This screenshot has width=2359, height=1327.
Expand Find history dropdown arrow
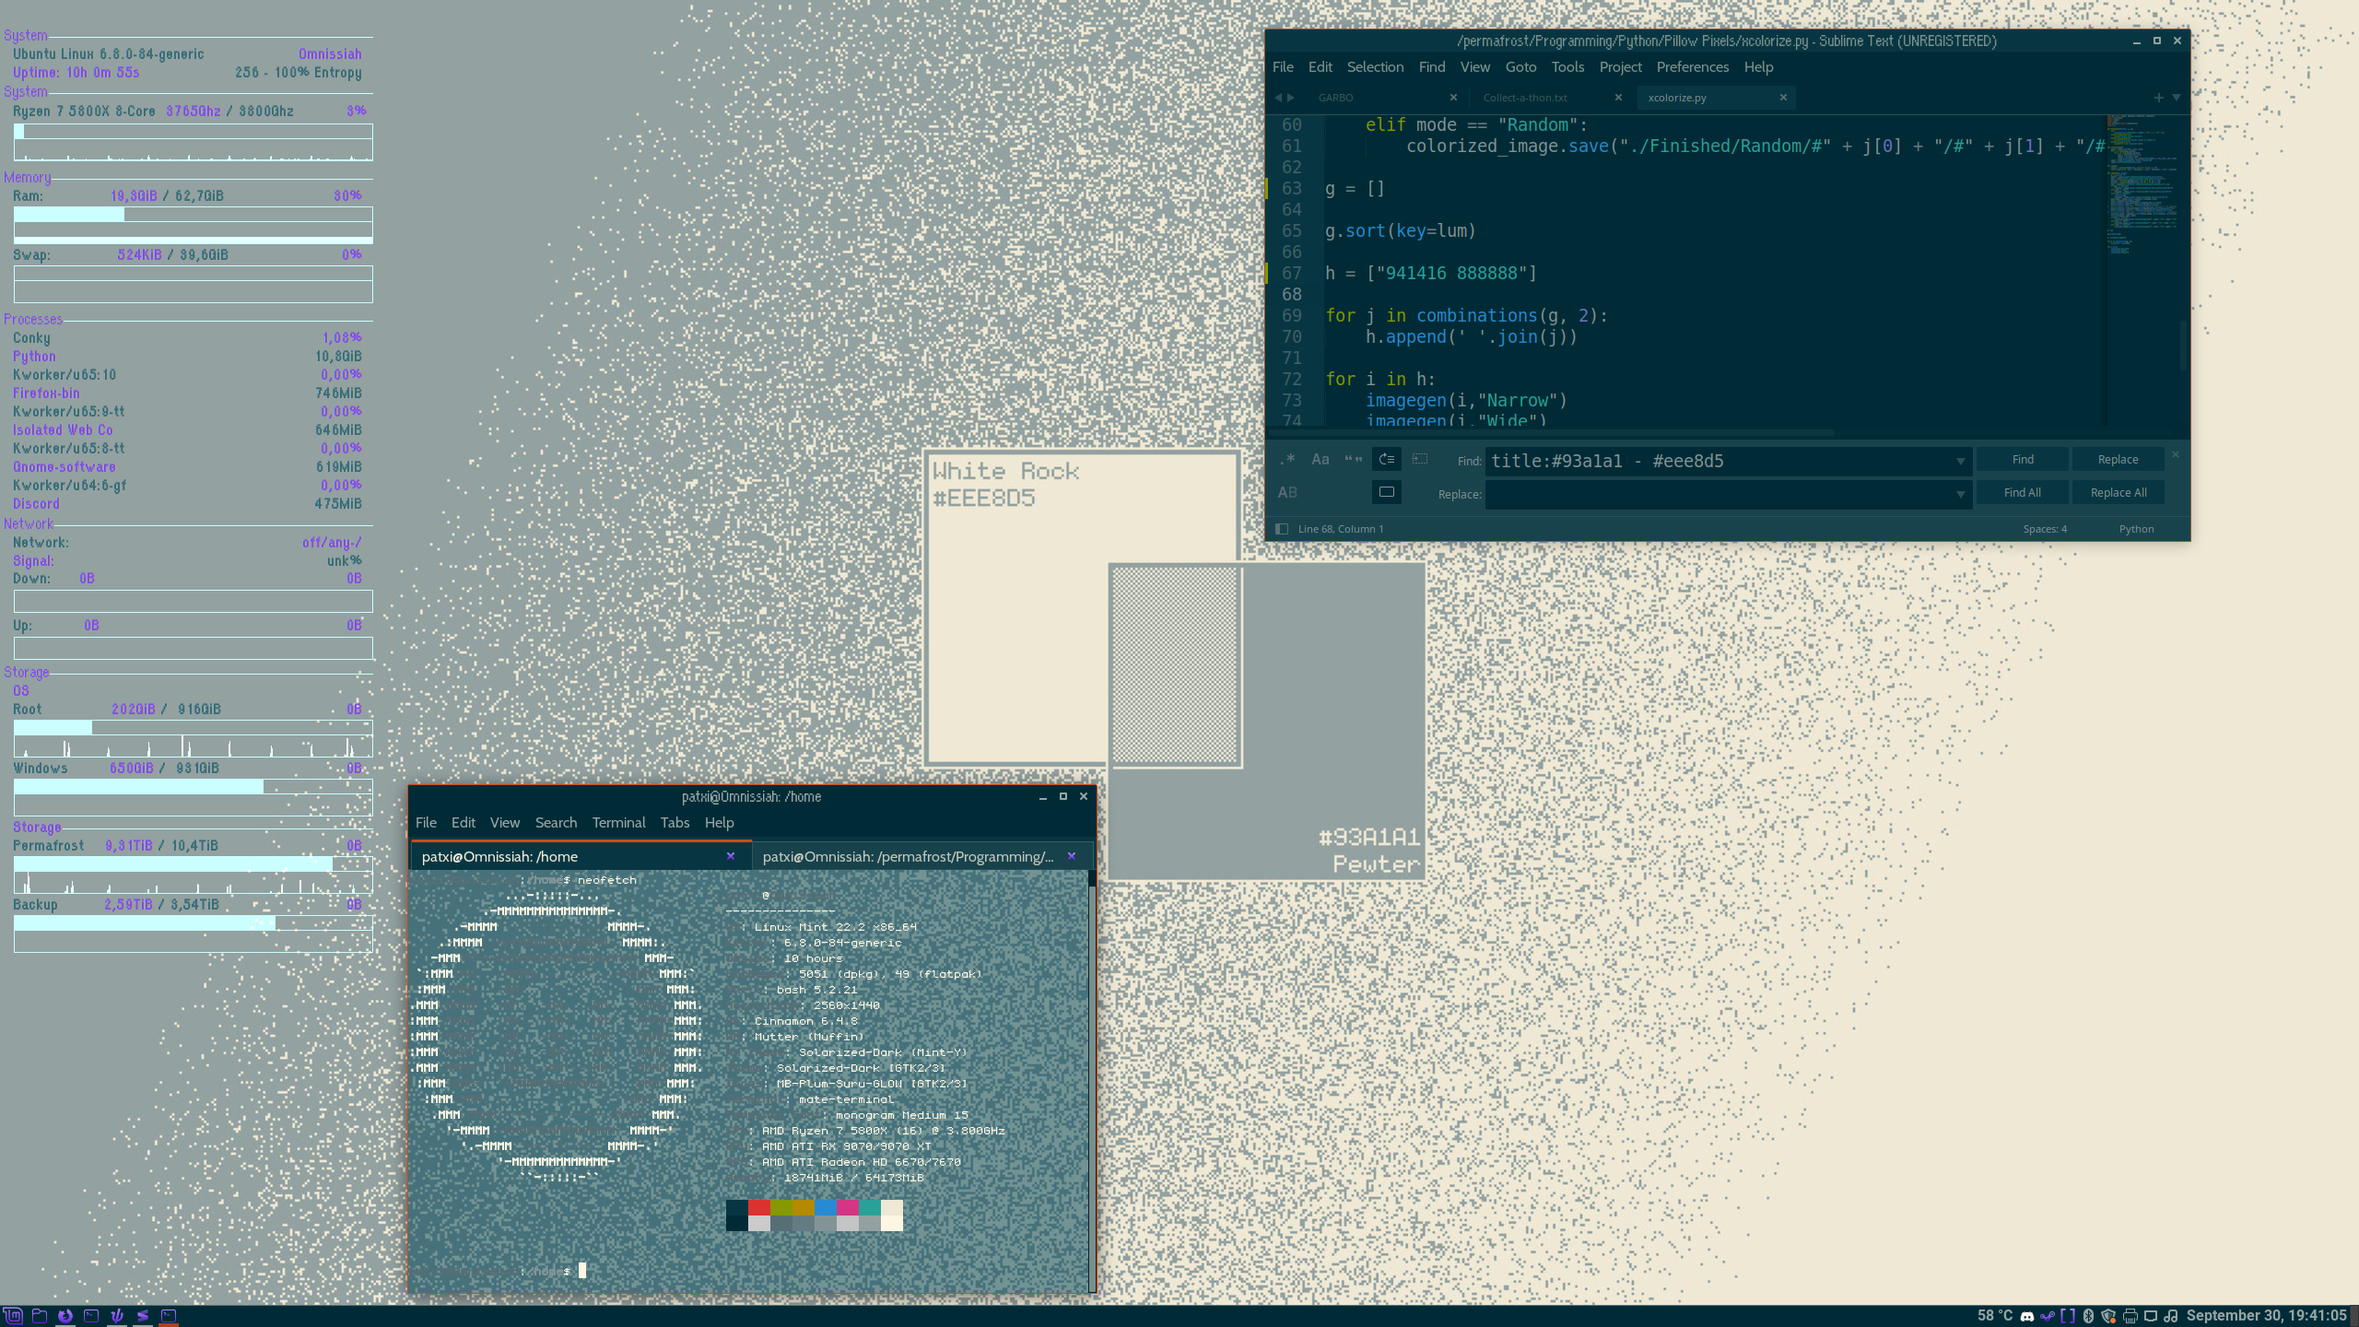1960,461
